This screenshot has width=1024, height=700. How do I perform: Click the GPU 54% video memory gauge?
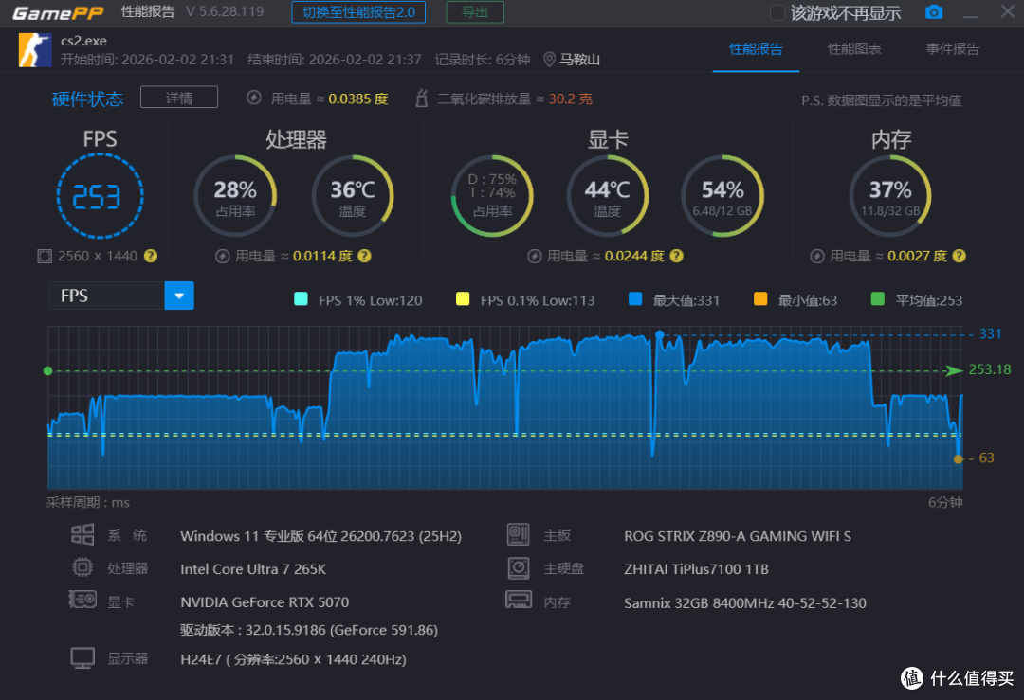[722, 196]
